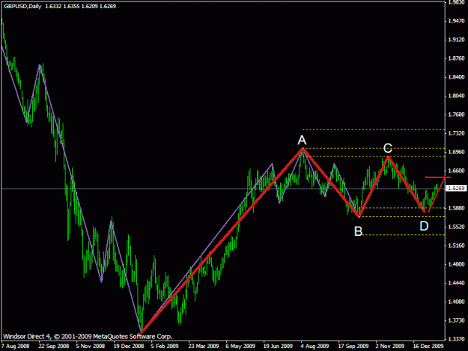Click the wave label B
This screenshot has width=468, height=351.
pyautogui.click(x=358, y=231)
